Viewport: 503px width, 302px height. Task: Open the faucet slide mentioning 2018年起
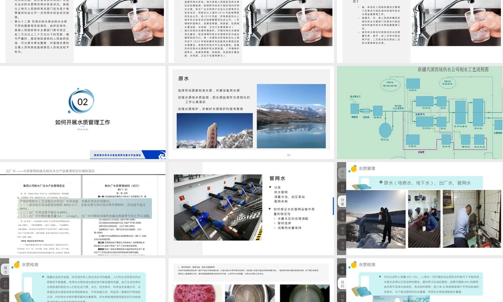tap(251, 31)
